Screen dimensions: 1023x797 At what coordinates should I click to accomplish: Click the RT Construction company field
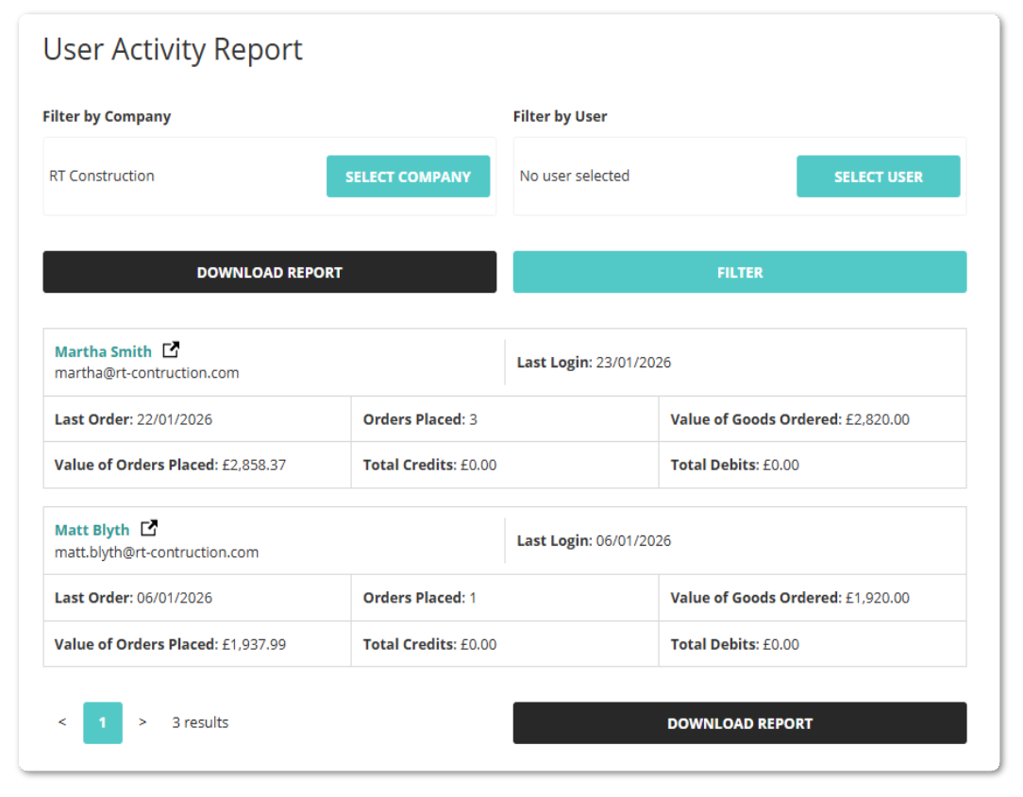tap(101, 176)
